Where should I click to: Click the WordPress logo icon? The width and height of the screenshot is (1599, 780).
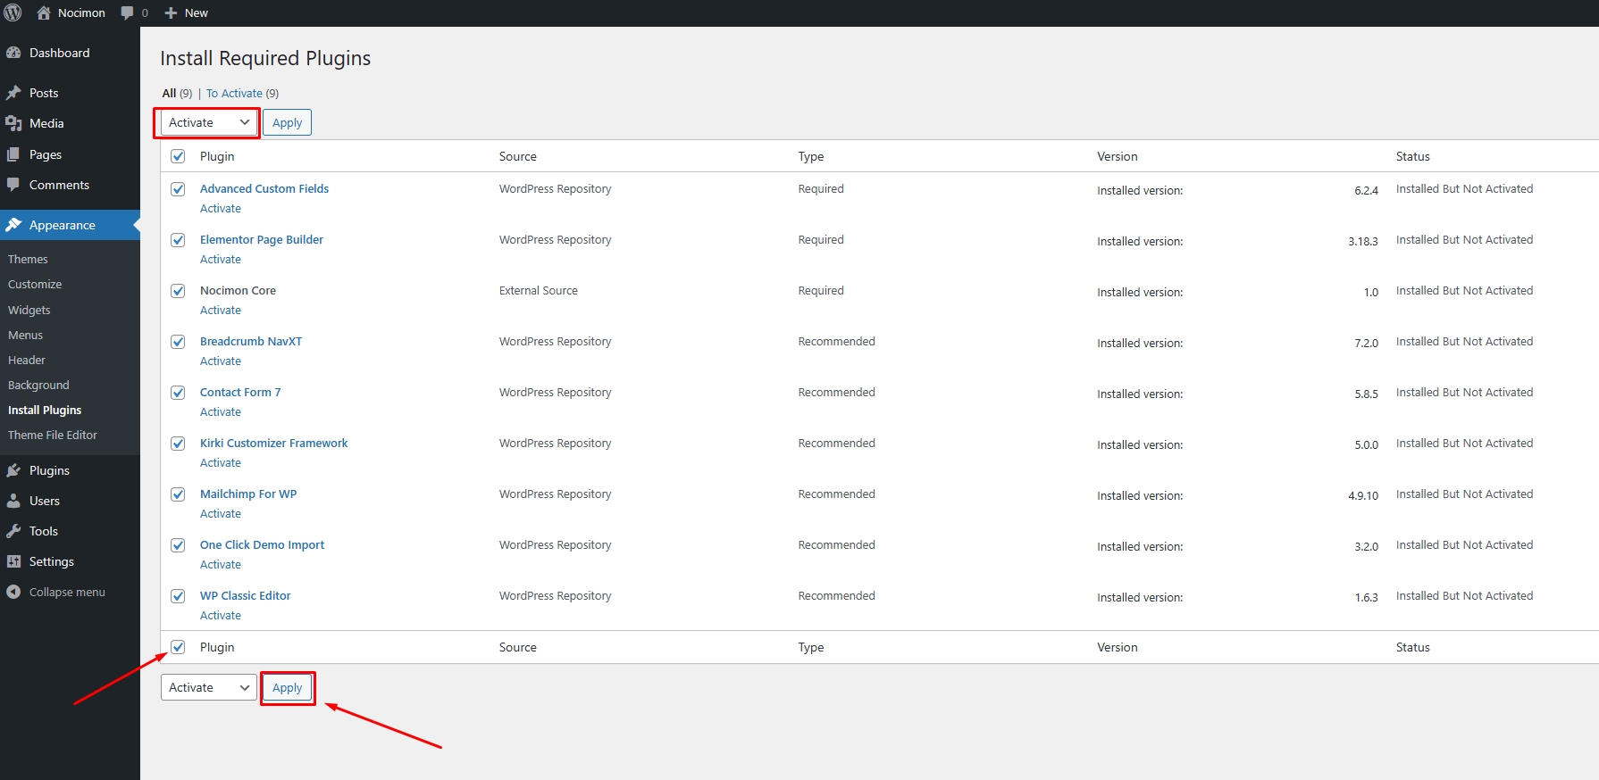13,12
